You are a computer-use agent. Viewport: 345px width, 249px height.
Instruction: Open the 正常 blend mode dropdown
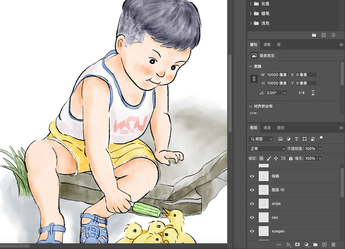(x=267, y=148)
